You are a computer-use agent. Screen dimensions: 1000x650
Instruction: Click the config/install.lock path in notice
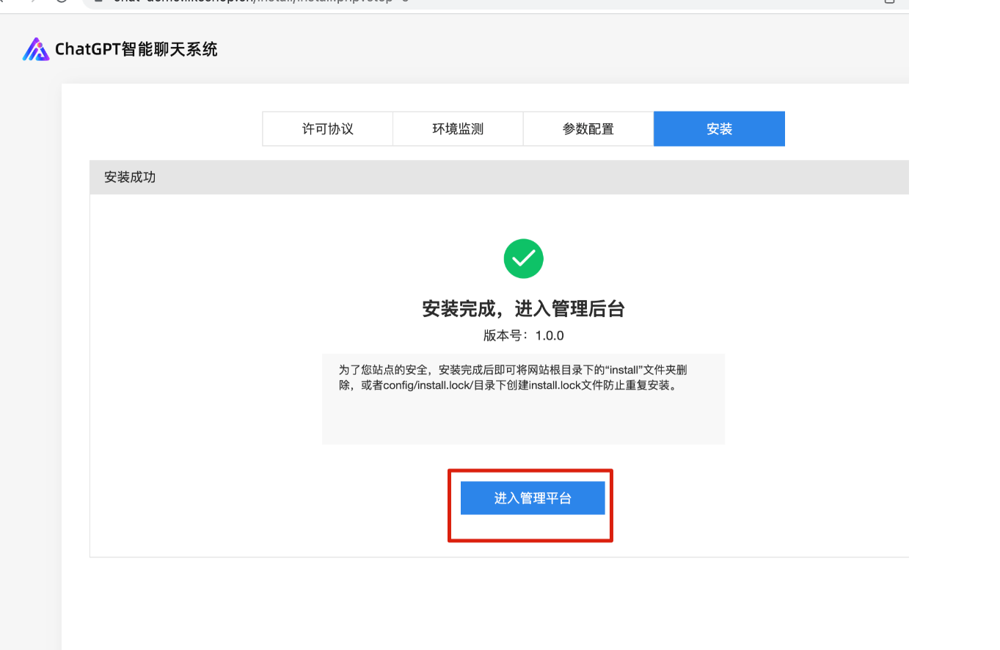point(434,386)
